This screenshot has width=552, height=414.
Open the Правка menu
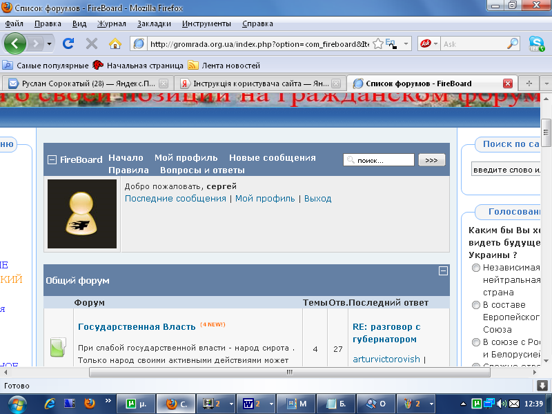[x=48, y=23]
